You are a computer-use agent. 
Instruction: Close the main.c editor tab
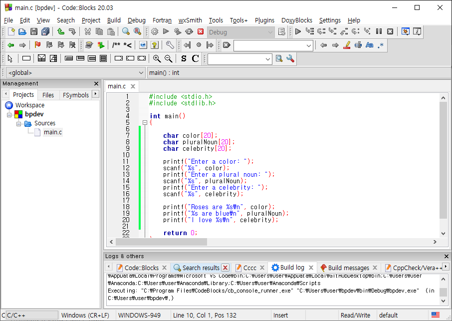(133, 86)
